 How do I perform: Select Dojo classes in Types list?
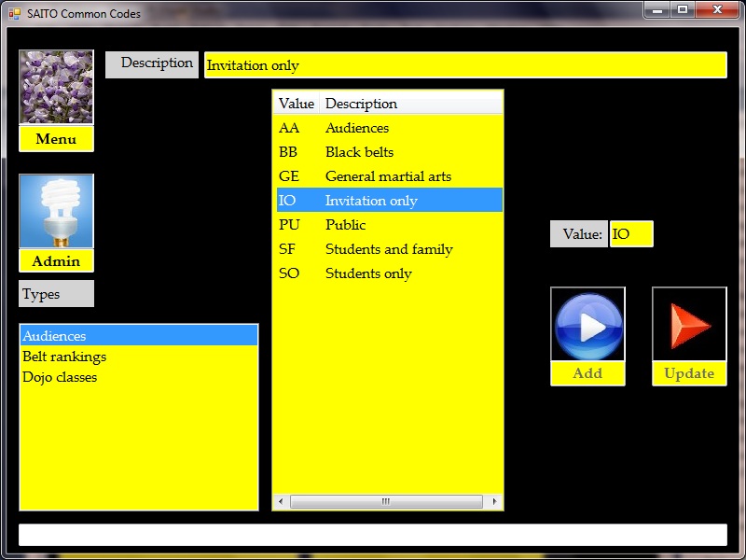coord(60,377)
